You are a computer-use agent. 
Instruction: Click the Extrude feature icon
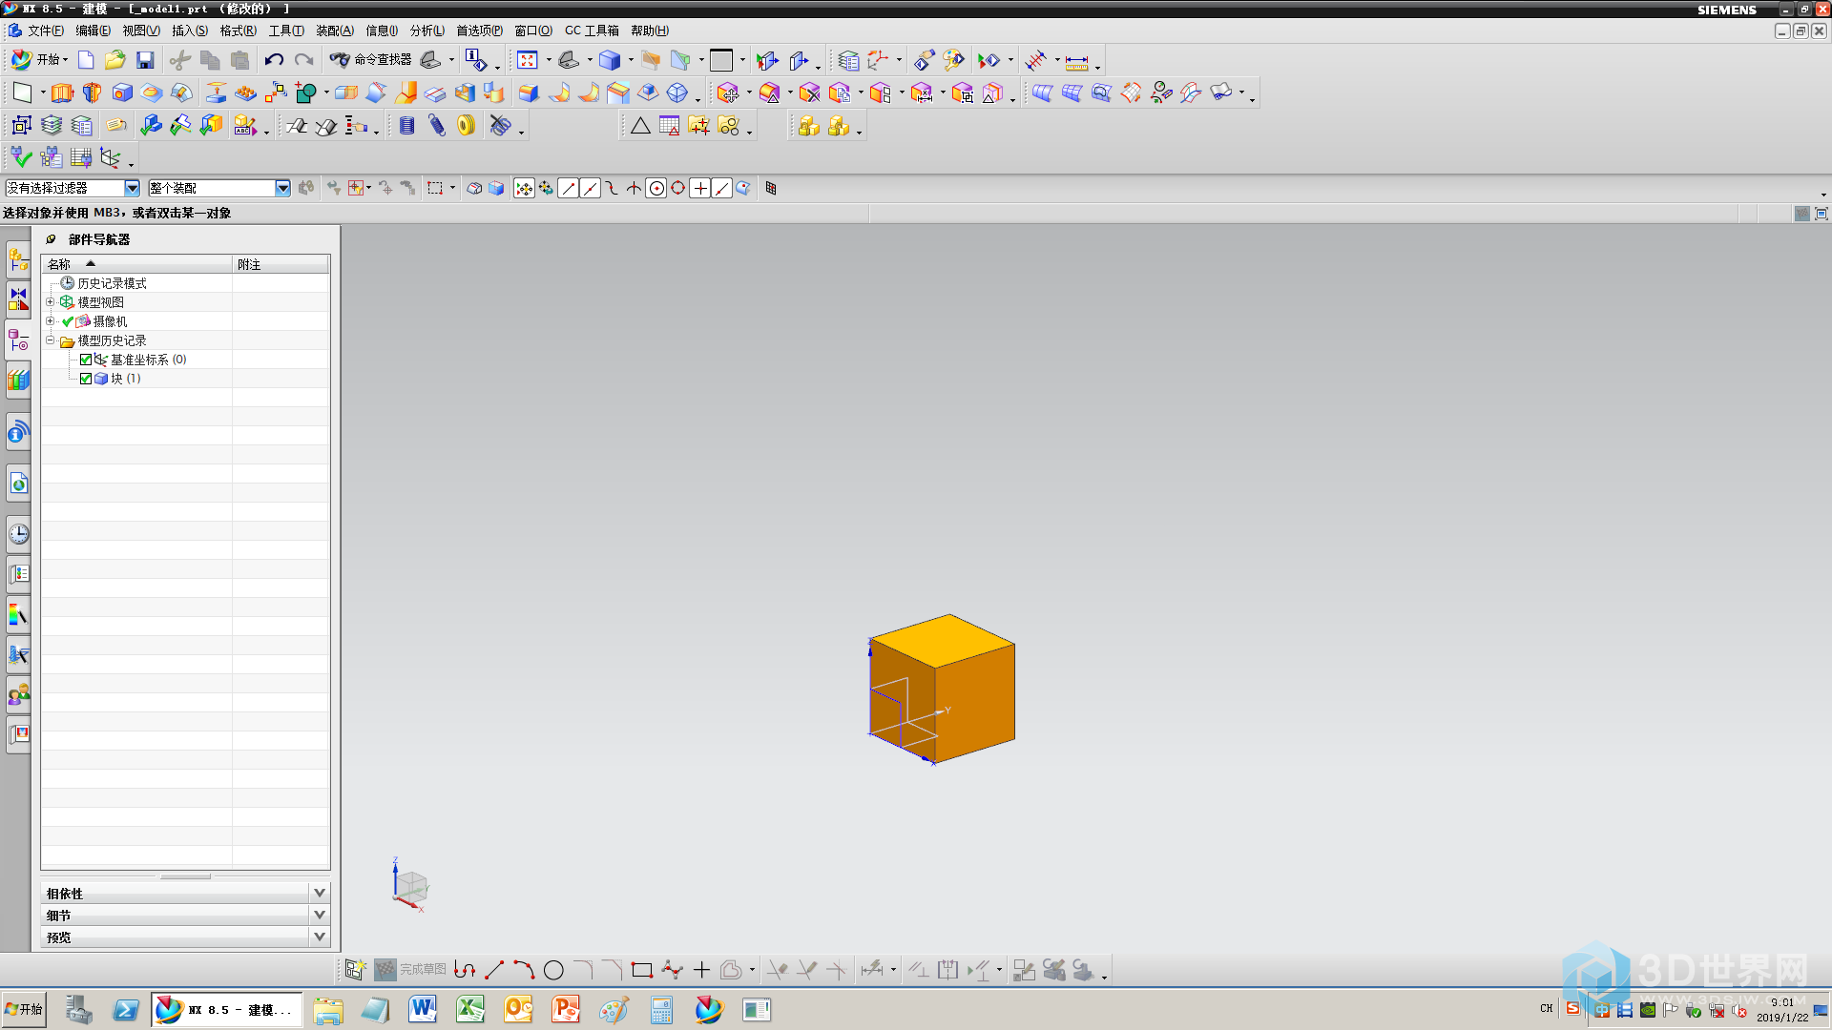[62, 93]
